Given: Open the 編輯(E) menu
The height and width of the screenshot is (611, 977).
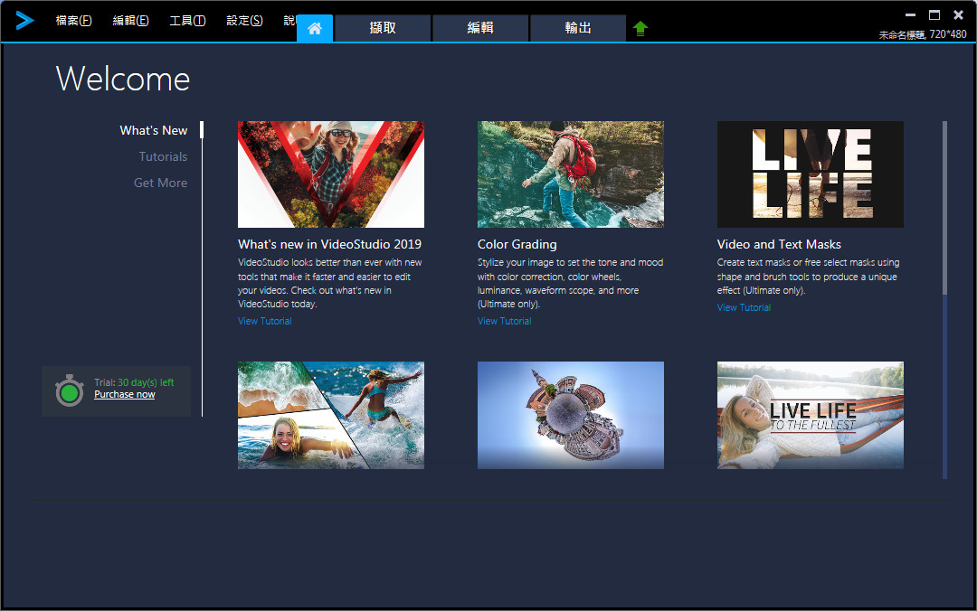Looking at the screenshot, I should [x=130, y=21].
